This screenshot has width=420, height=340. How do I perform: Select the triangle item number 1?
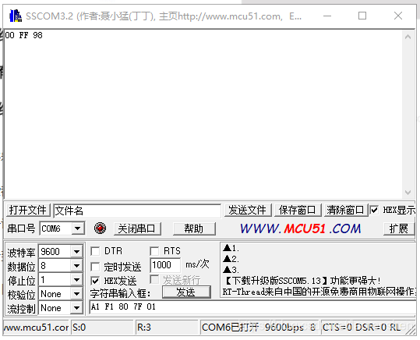click(x=231, y=248)
